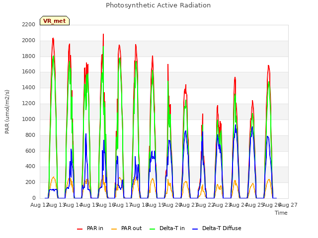Click the Time x-axis label
Viewport: 318px width, 238px height.
pos(281,213)
